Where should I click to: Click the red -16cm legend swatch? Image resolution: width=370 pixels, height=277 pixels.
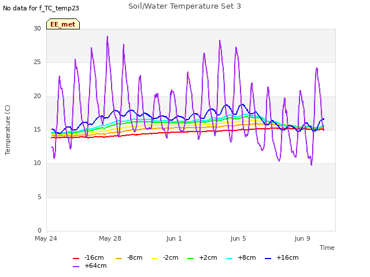76,259
